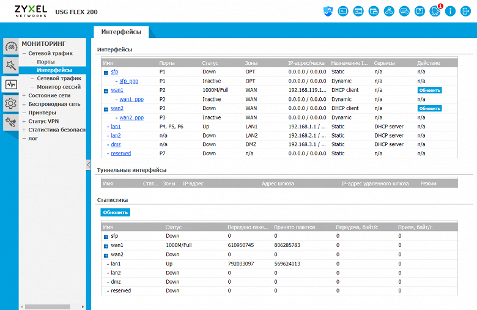Screen dimensions: 477x310
Task: Open the Help question mark icon
Action: tap(420, 11)
